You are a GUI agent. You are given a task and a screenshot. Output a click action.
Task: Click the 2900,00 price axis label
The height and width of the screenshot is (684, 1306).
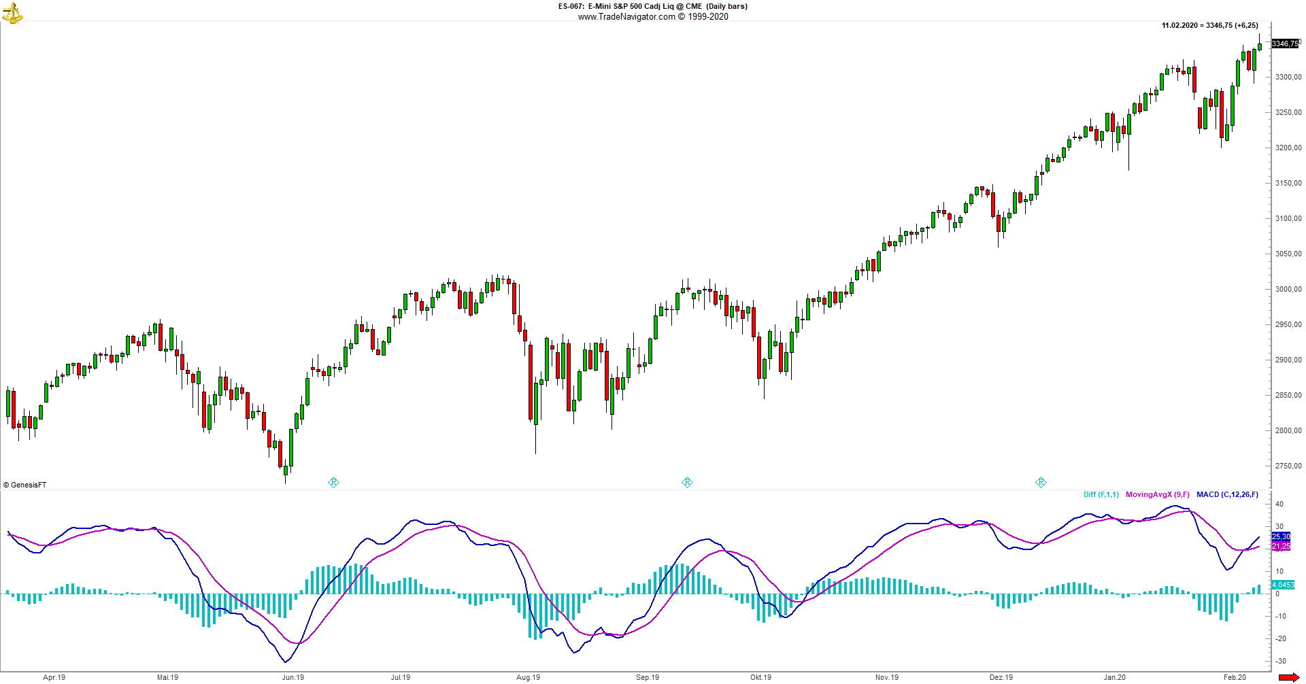pyautogui.click(x=1288, y=360)
